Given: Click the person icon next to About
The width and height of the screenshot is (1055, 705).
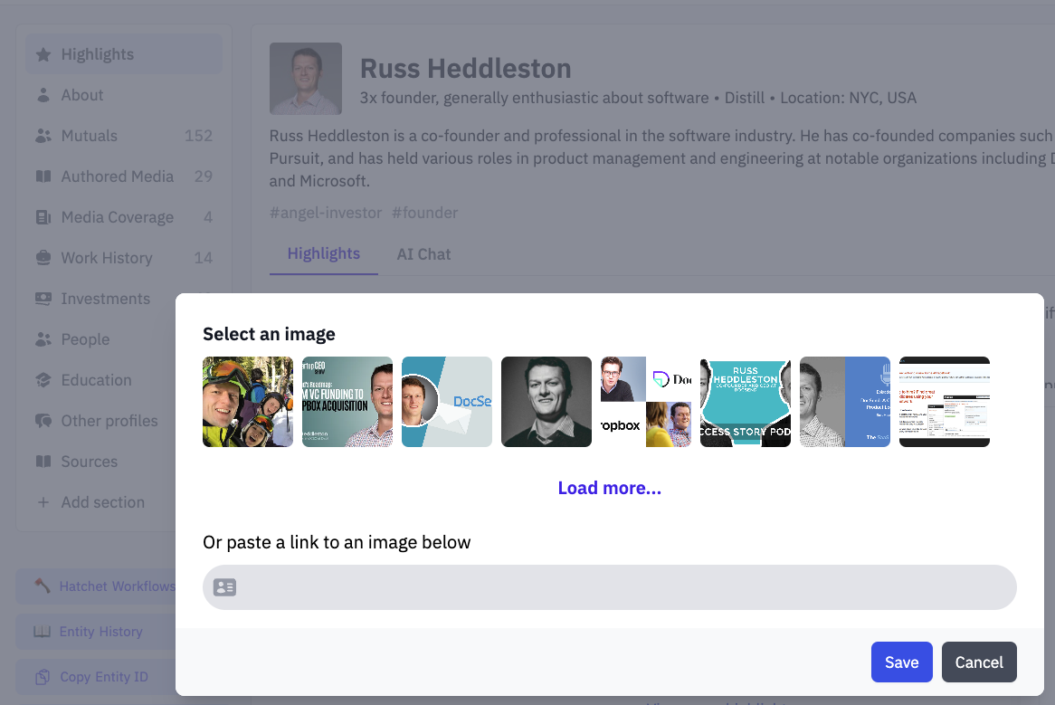Looking at the screenshot, I should [x=43, y=95].
